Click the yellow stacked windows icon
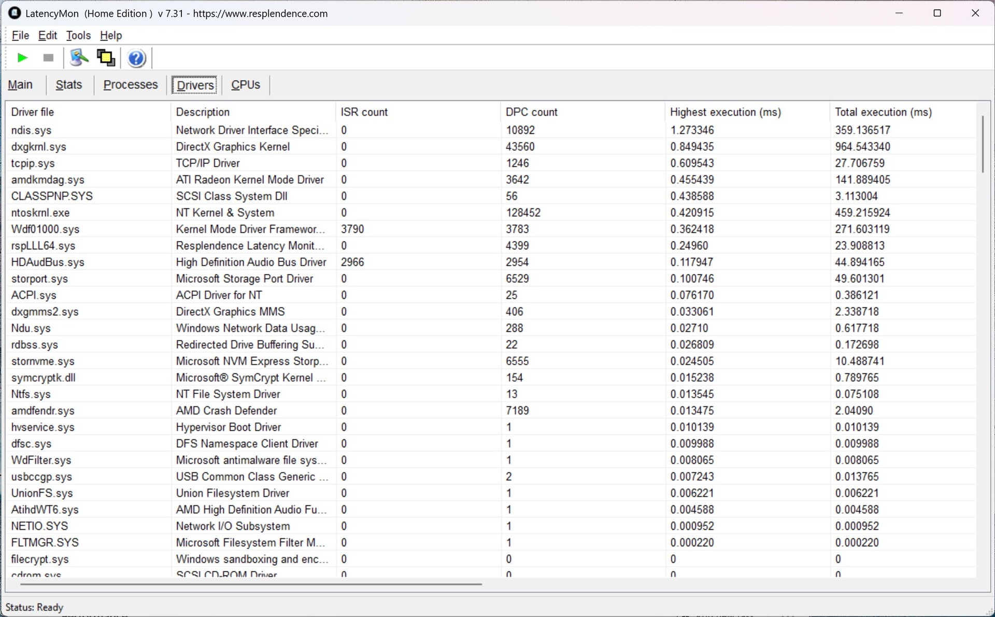 [x=106, y=58]
